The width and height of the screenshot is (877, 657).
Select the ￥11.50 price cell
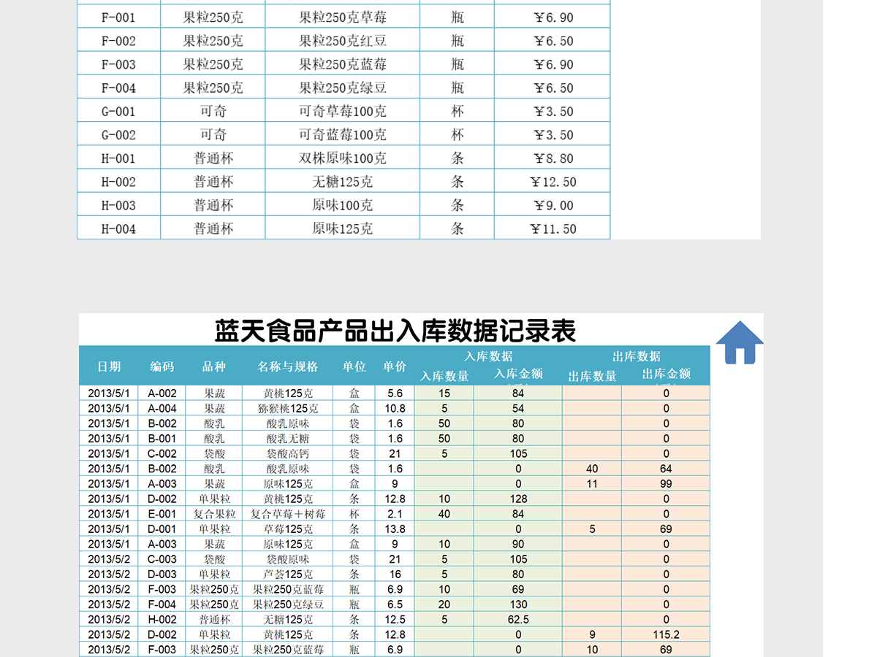click(553, 228)
